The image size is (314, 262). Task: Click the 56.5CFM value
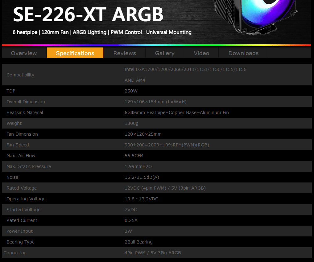coord(134,156)
